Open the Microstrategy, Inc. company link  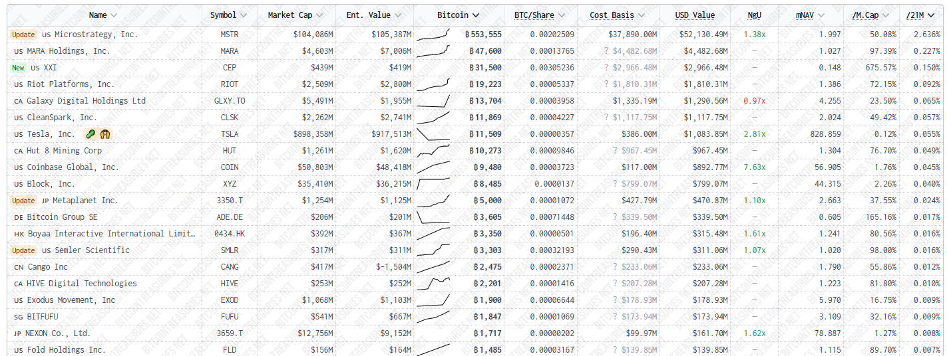click(x=96, y=35)
